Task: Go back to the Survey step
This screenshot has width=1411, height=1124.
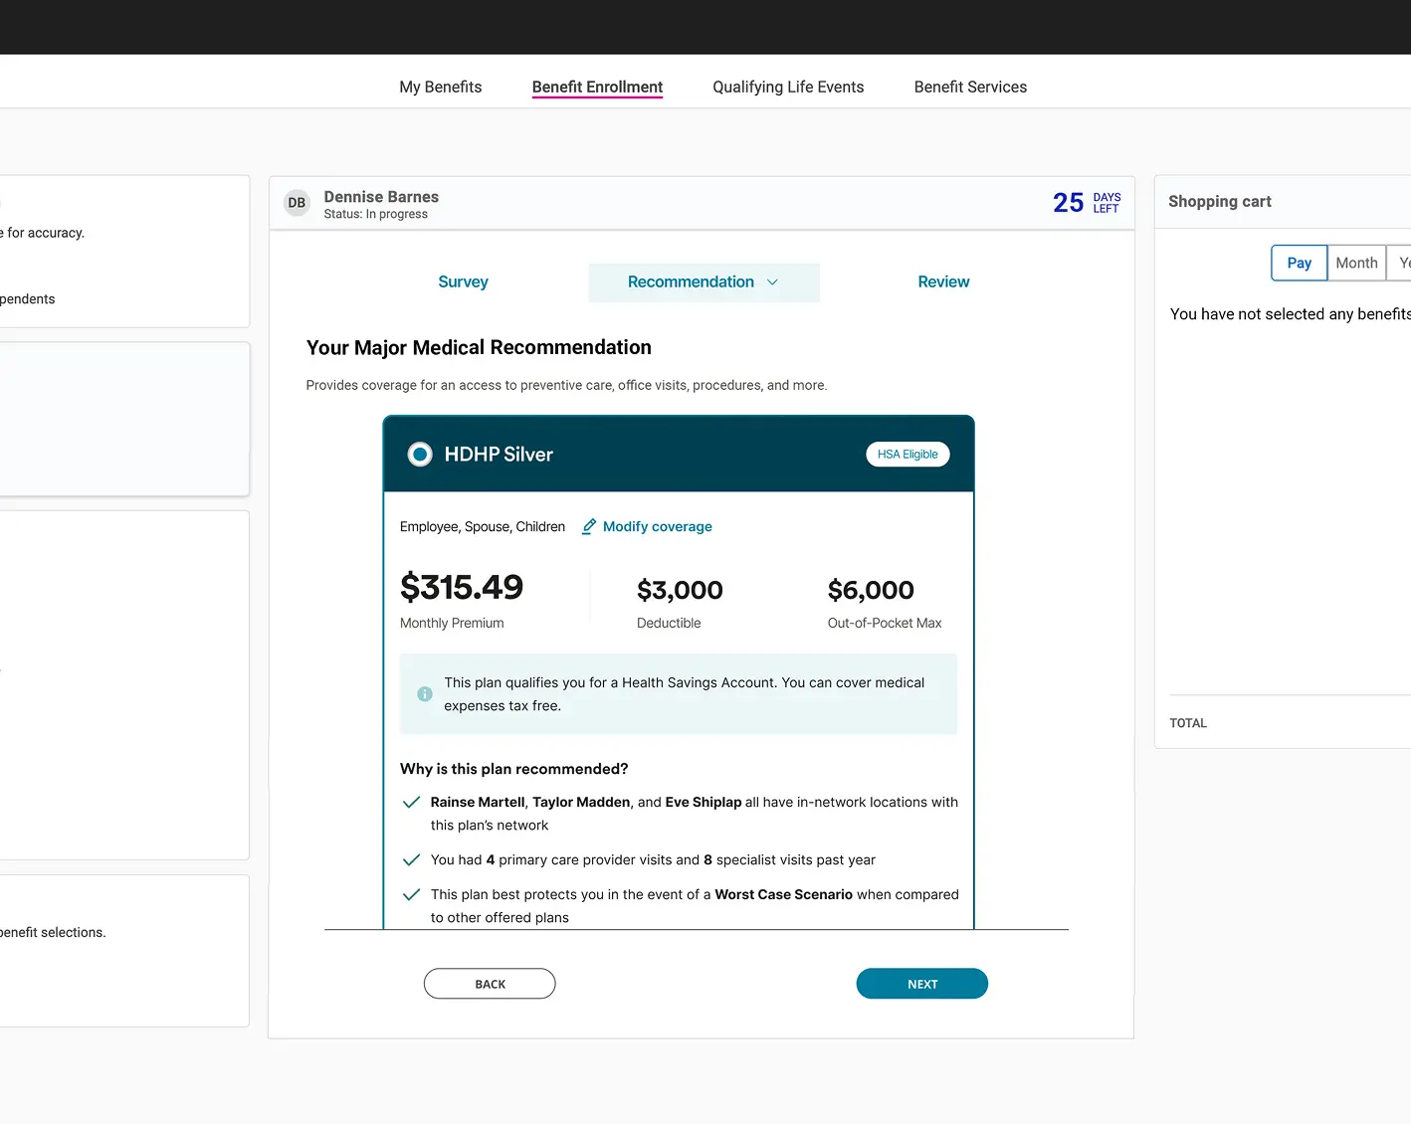Action: coord(463,281)
